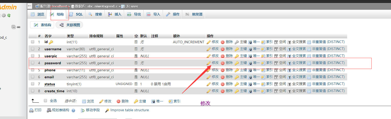Image resolution: width=391 pixels, height=119 pixels.
Task: Click the 规划表结构 link text
Action: pos(61,110)
